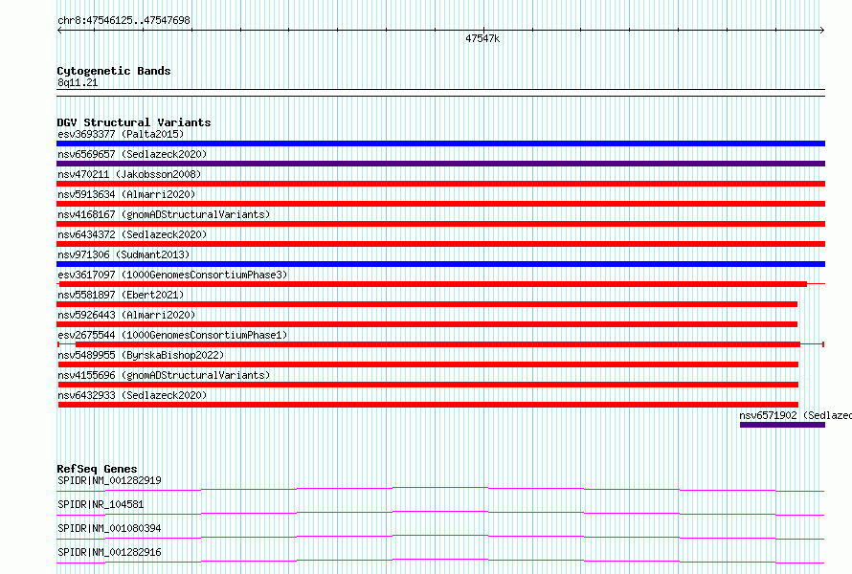The image size is (852, 574).
Task: Select blue bar under nsv971306
Action: pos(440,264)
